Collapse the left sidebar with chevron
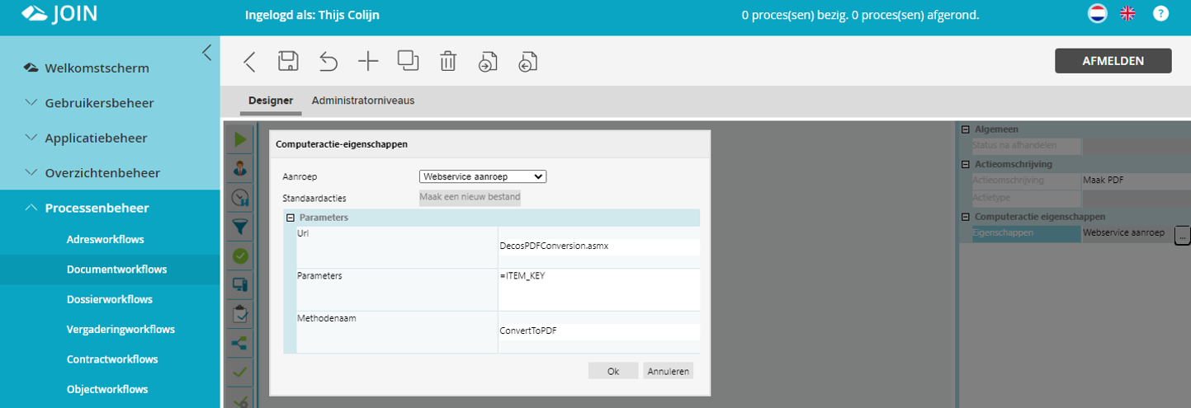1191x408 pixels. (206, 53)
